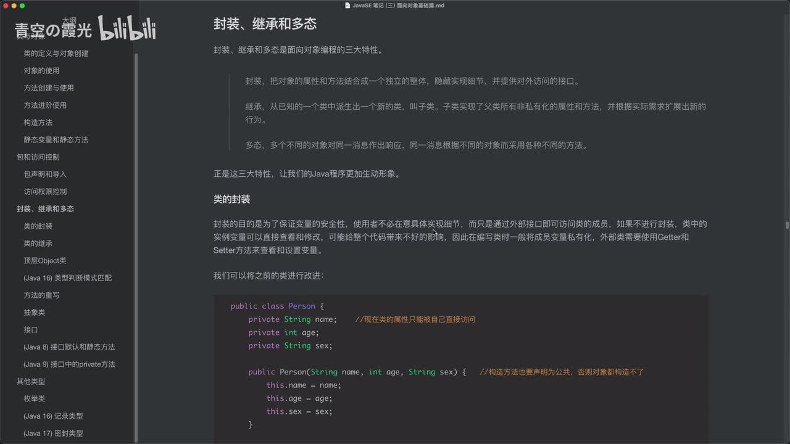Click code line this.age = age;
Image resolution: width=790 pixels, height=444 pixels.
[299, 398]
